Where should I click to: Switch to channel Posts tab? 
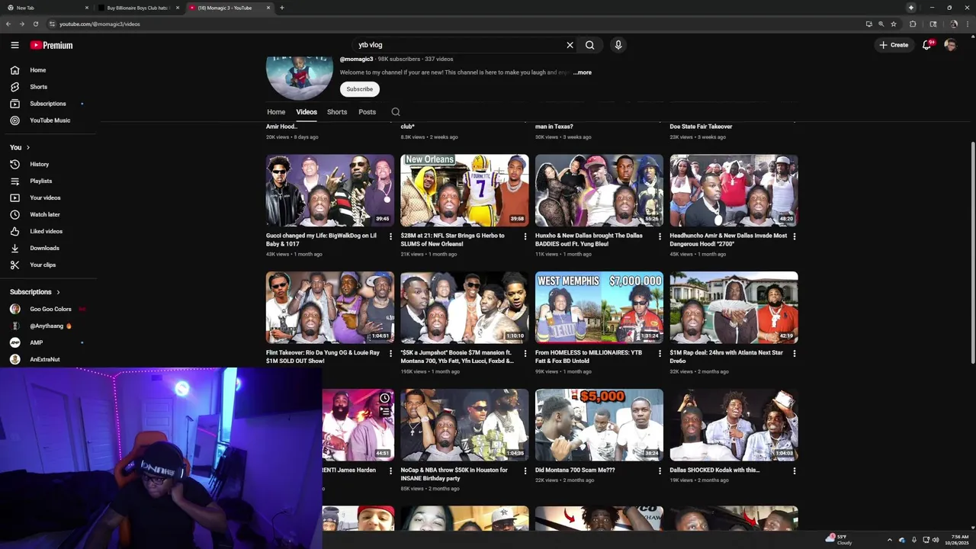(x=368, y=112)
